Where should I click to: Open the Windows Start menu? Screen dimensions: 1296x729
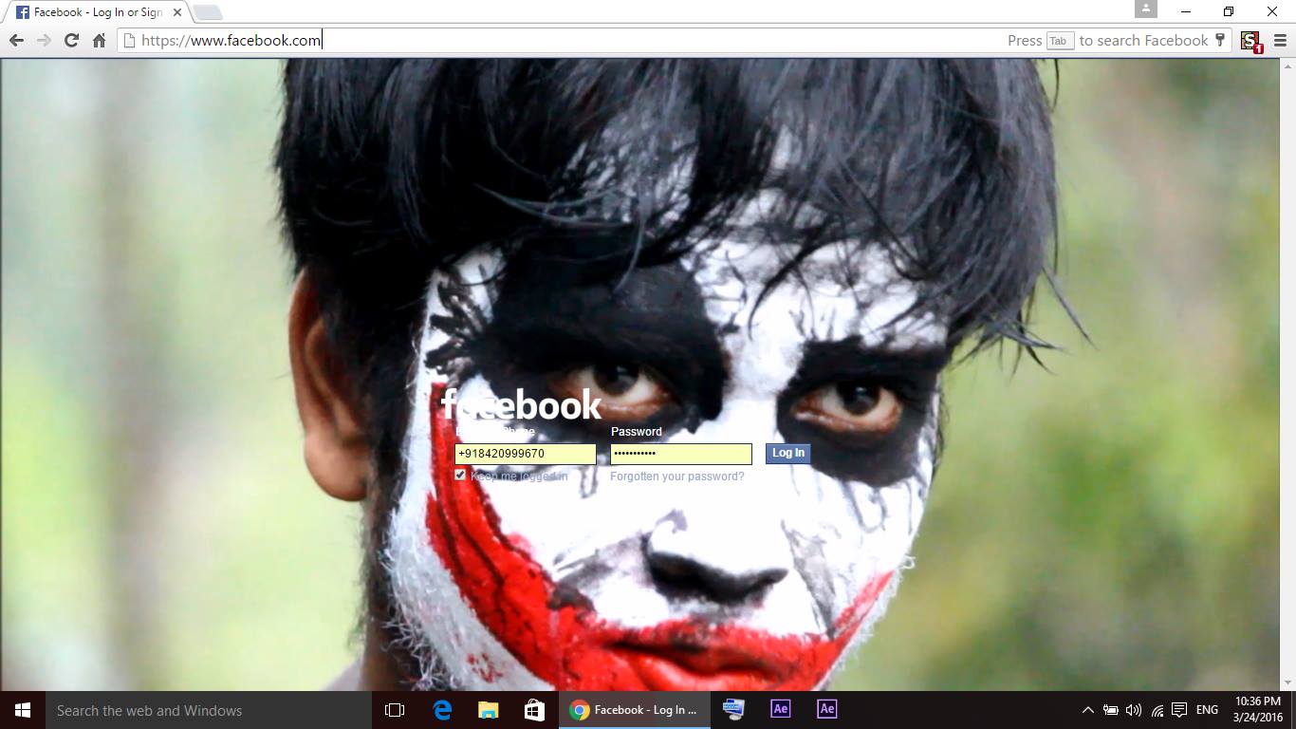pyautogui.click(x=23, y=710)
